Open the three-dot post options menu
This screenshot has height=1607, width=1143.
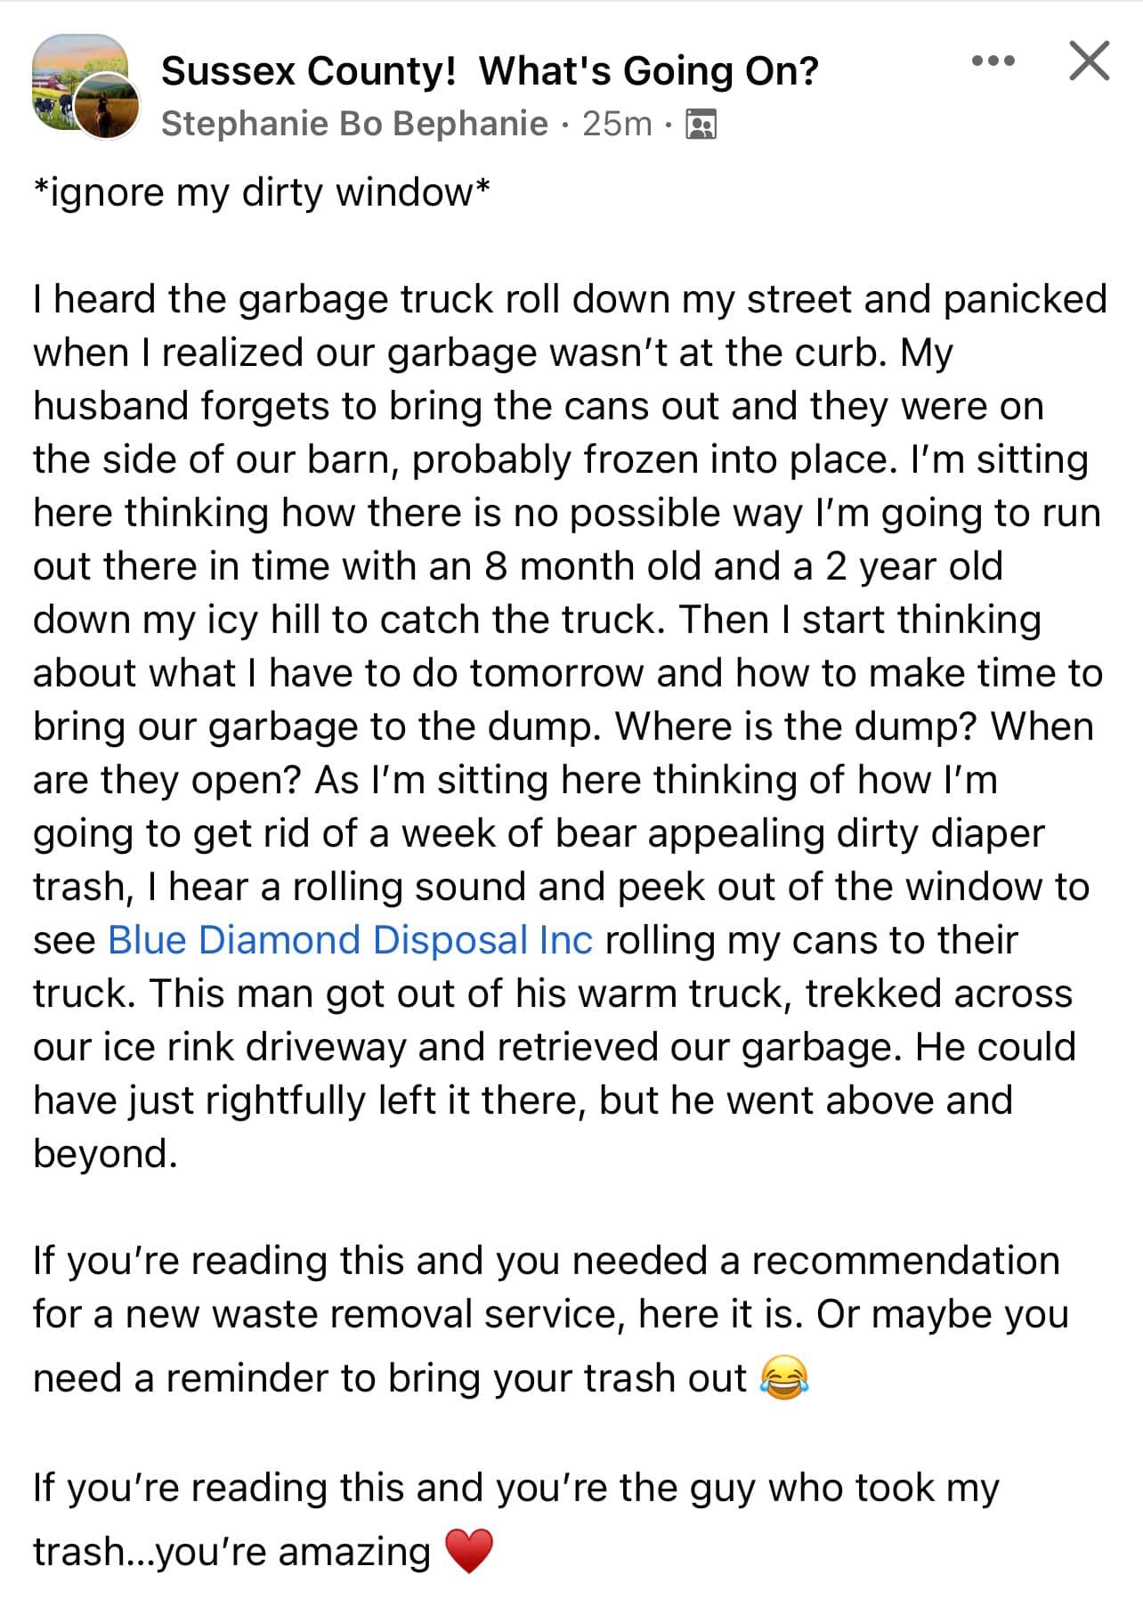[x=993, y=61]
